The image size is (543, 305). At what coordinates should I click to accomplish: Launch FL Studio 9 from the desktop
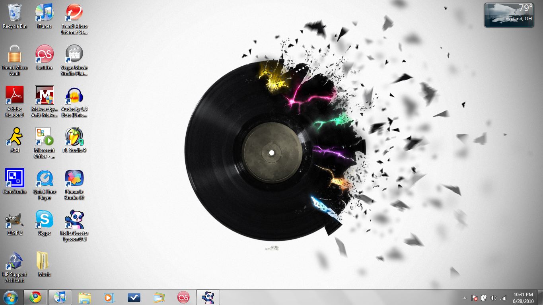coord(74,137)
